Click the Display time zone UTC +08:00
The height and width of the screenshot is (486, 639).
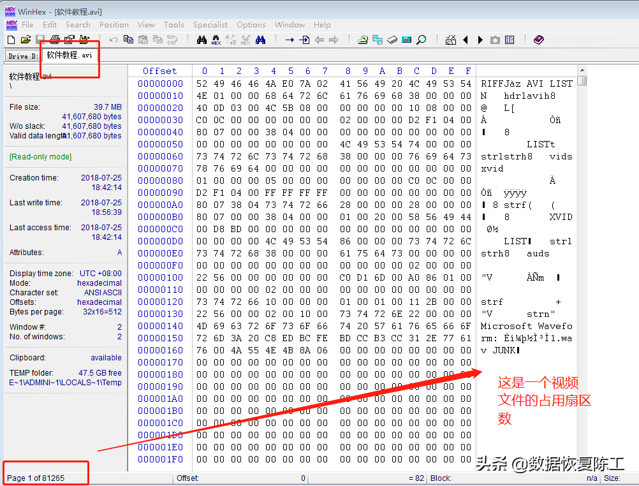(100, 273)
